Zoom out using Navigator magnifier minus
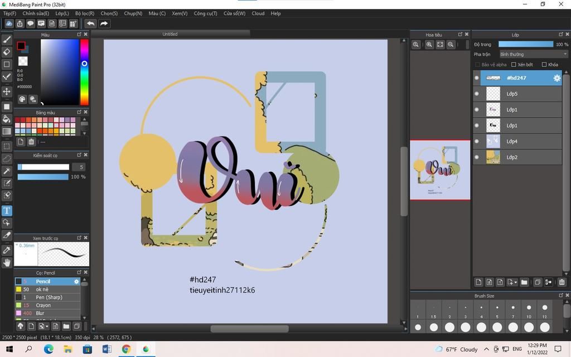 (x=451, y=45)
